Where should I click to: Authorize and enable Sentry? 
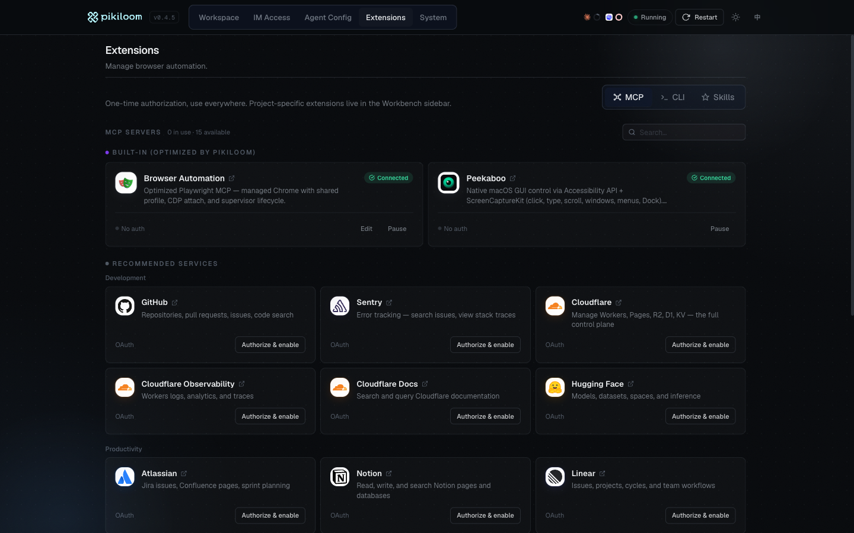pyautogui.click(x=486, y=345)
